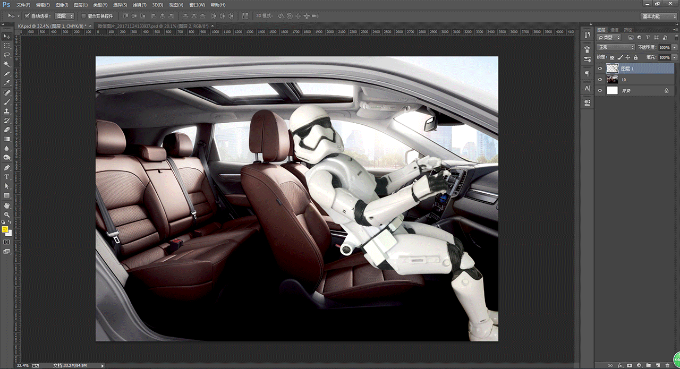
Task: Toggle the 自动选择 checkbox
Action: point(27,16)
